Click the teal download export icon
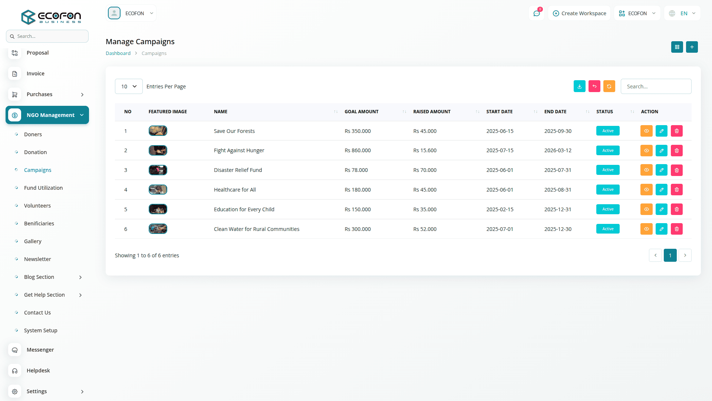 [x=579, y=86]
